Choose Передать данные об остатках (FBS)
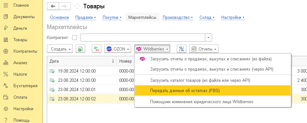This screenshot has width=307, height=123. [213, 91]
